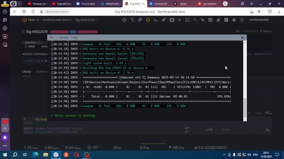Image resolution: width=284 pixels, height=159 pixels.
Task: Click the ENG language indicator in tray
Action: click(256, 155)
